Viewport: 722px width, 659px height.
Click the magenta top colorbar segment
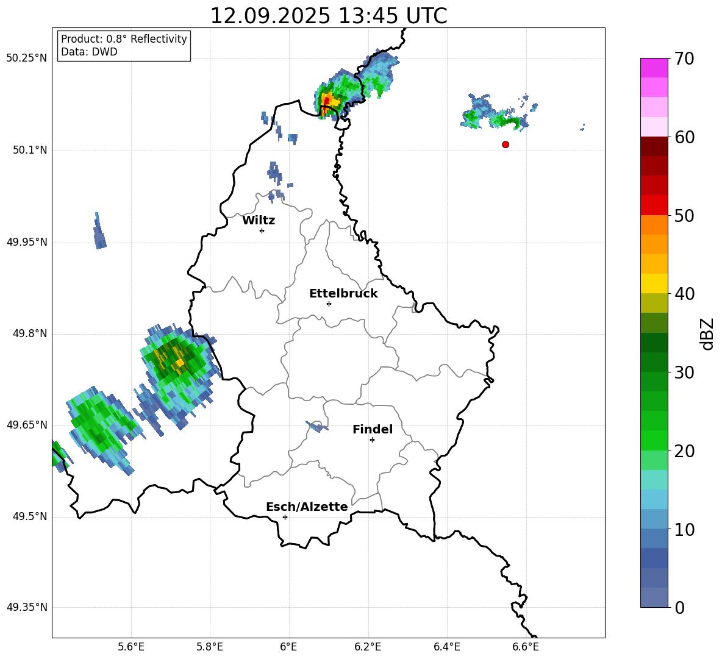[654, 68]
